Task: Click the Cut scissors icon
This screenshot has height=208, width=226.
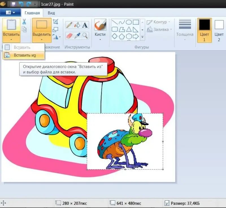Action: (x=24, y=22)
